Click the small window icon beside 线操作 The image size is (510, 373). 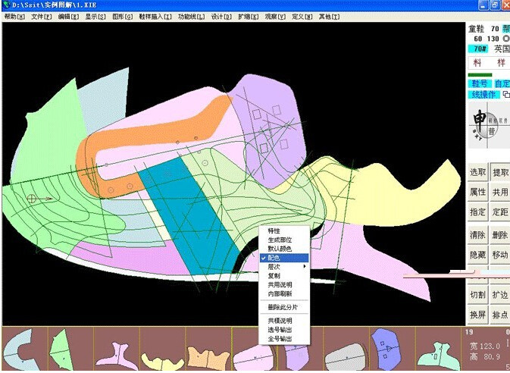tap(506, 95)
